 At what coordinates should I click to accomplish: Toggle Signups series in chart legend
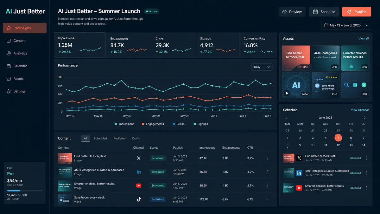200,124
